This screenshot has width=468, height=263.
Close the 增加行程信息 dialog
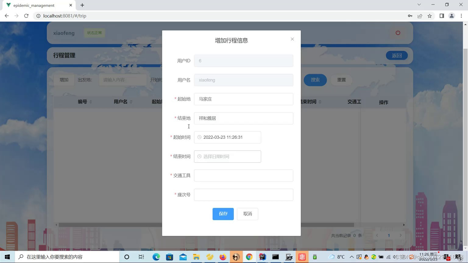(x=292, y=39)
